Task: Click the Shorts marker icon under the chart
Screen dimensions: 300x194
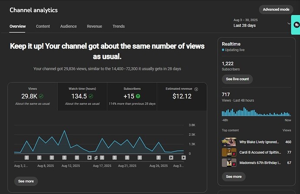Action: point(96,158)
